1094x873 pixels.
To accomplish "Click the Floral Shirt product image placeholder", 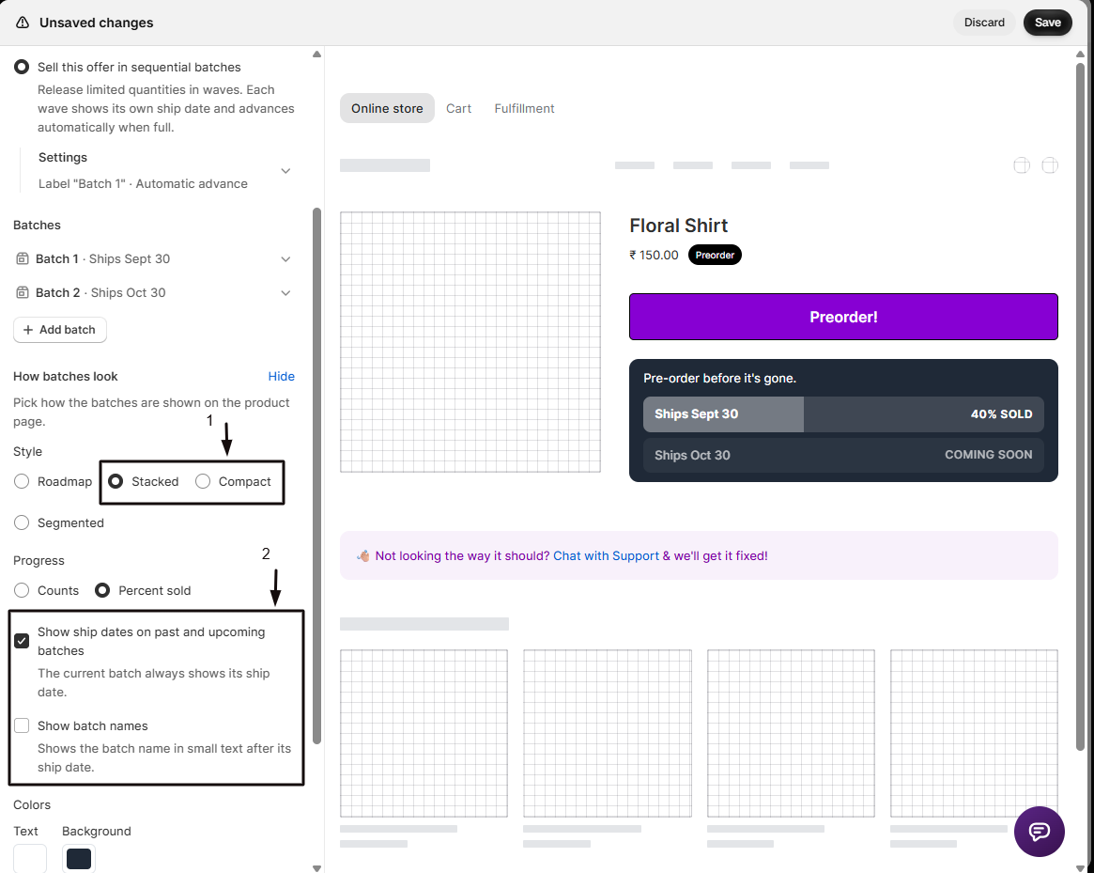I will tap(470, 342).
